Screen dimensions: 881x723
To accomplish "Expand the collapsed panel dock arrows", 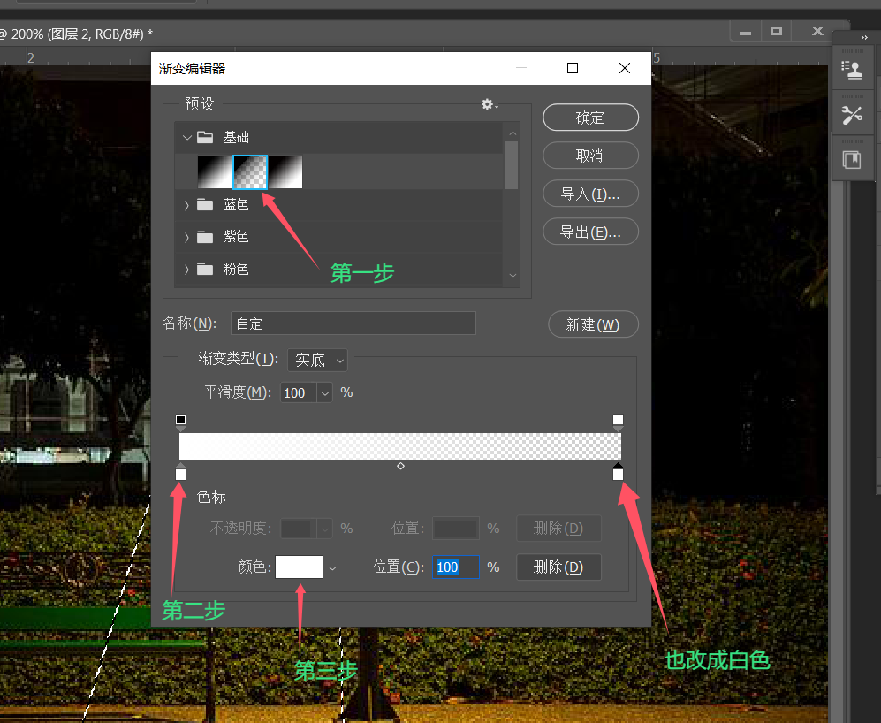I will pos(864,38).
